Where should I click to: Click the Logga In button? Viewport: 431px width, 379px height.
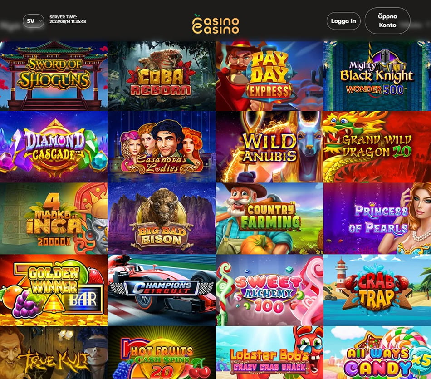(x=343, y=21)
